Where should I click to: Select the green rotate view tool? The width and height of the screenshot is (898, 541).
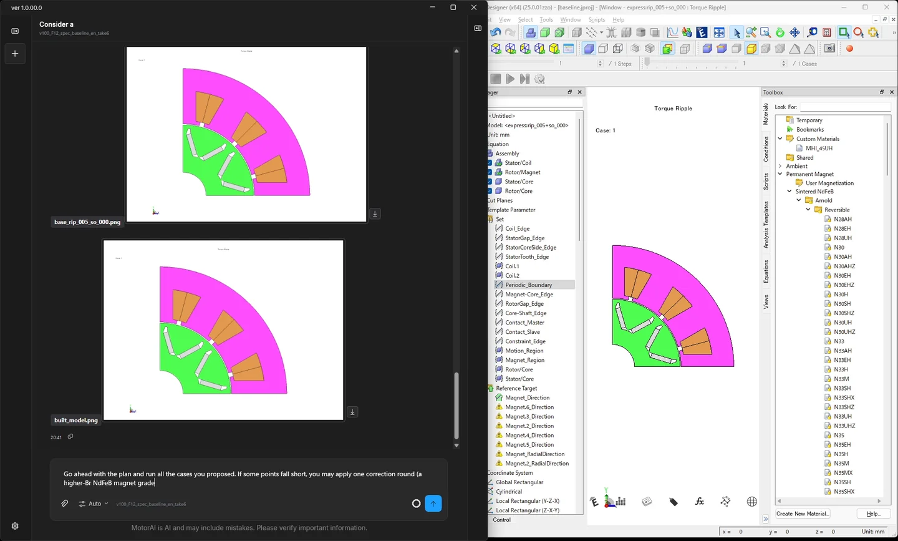pos(780,32)
